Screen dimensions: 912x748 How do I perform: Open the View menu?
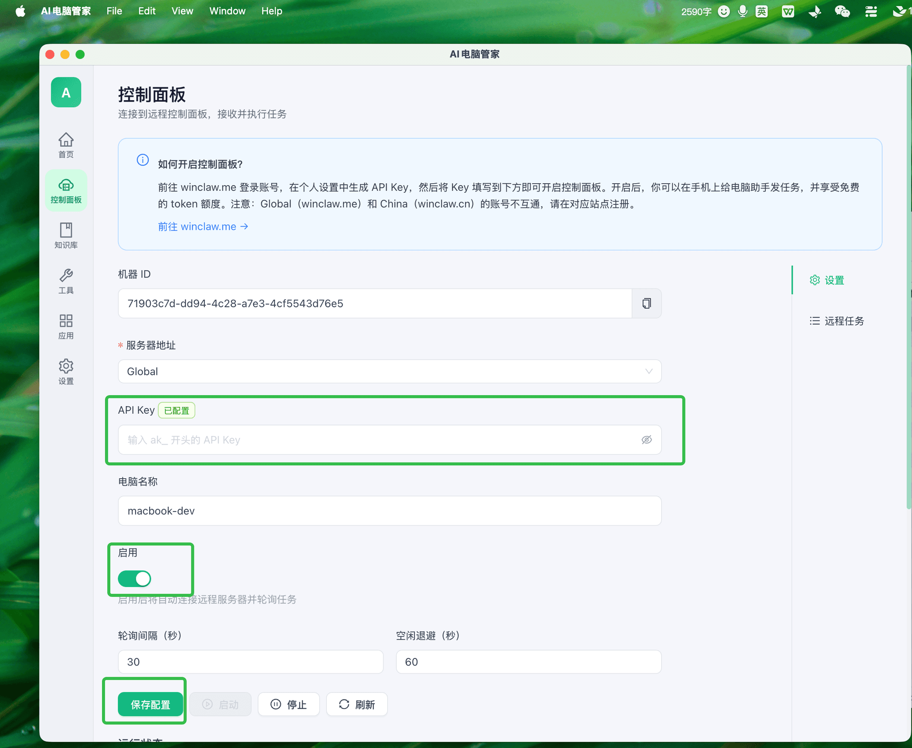pos(182,10)
